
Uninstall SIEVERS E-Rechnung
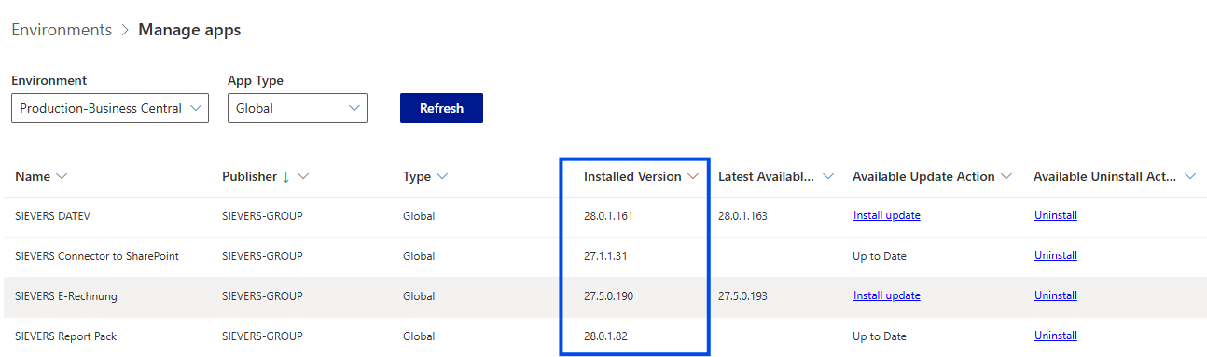pos(1055,295)
